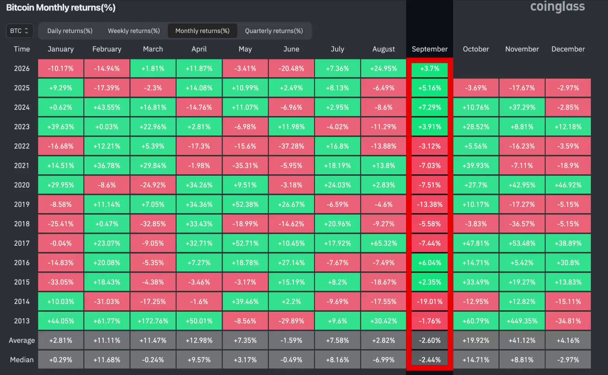Screen dimensions: 608x375
Task: Click the +449.35% cell for November 2013
Action: [522, 321]
